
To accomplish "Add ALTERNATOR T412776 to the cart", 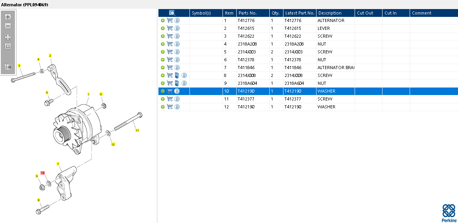I will (170, 20).
